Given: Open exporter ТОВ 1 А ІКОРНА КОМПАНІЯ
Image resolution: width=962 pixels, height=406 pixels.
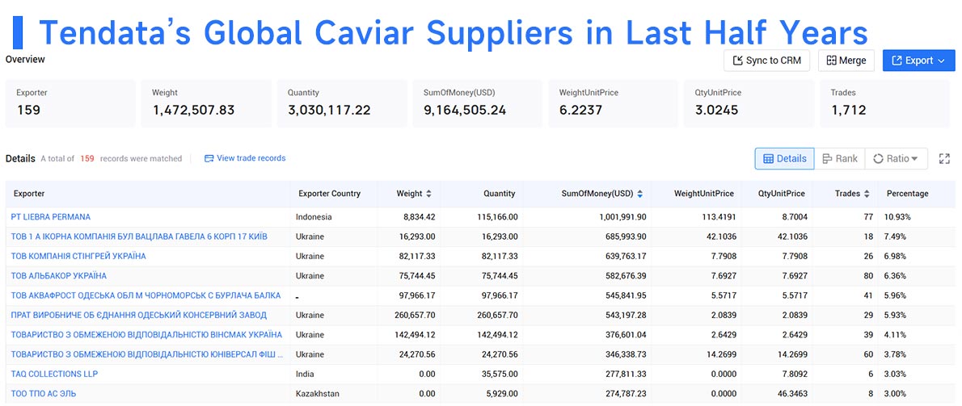Looking at the screenshot, I should (139, 236).
